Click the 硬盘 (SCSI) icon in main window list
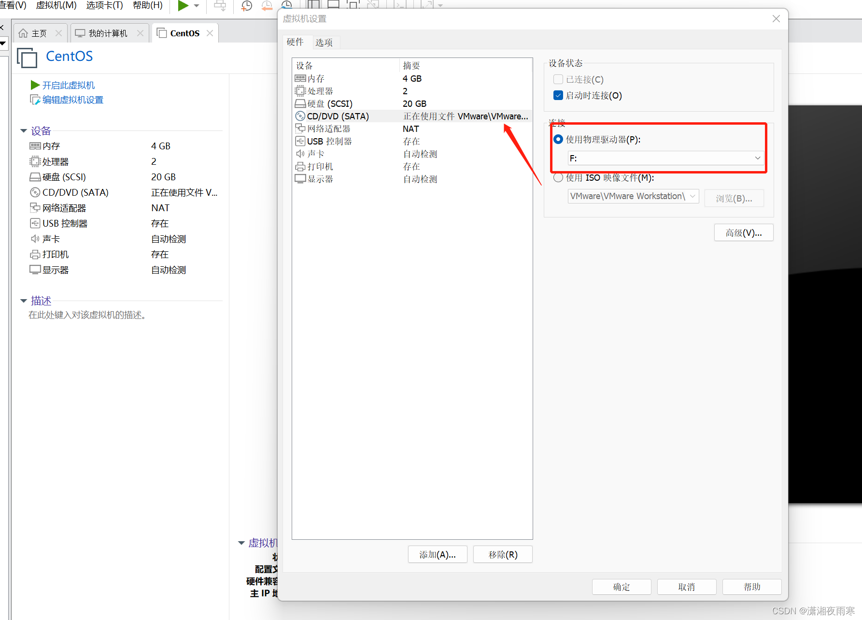Screen dimensions: 862x620 [x=35, y=177]
